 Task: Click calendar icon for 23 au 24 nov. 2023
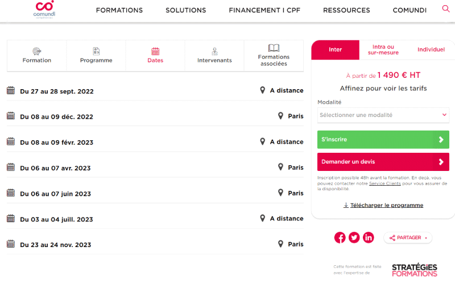11,244
